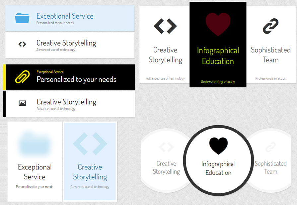Screen dimensions: 297x205
Task: Click the blue folder icon beside Exceptional Service
Action: [22, 18]
